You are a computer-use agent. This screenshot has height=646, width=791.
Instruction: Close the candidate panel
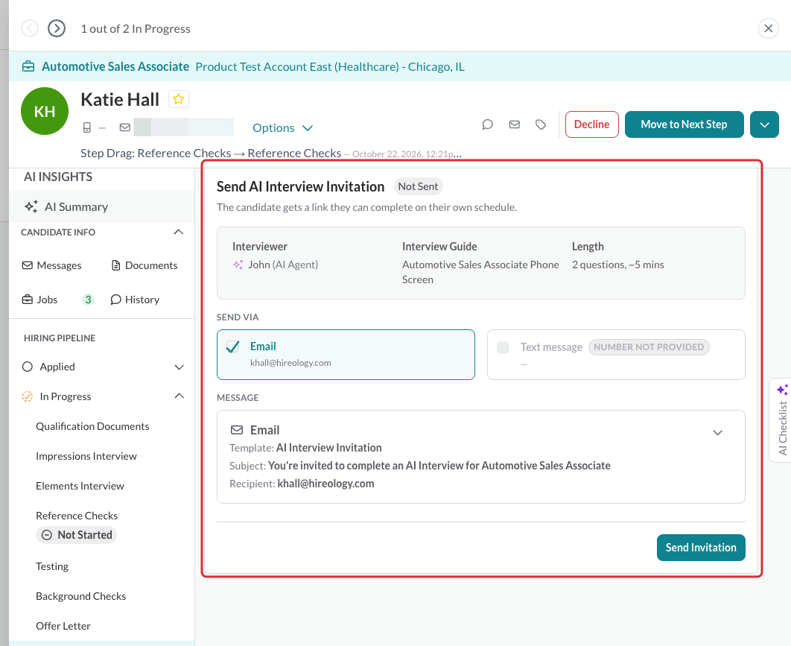769,28
